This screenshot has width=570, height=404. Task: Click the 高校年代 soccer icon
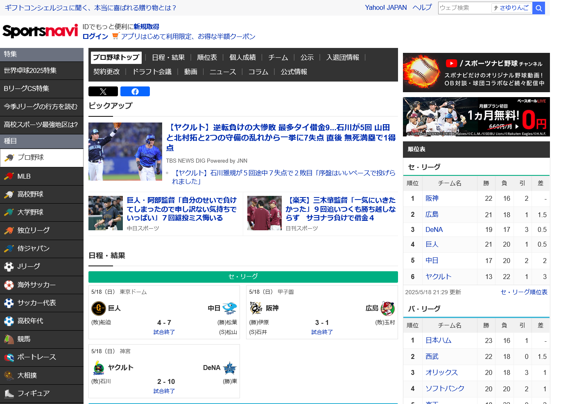point(9,321)
